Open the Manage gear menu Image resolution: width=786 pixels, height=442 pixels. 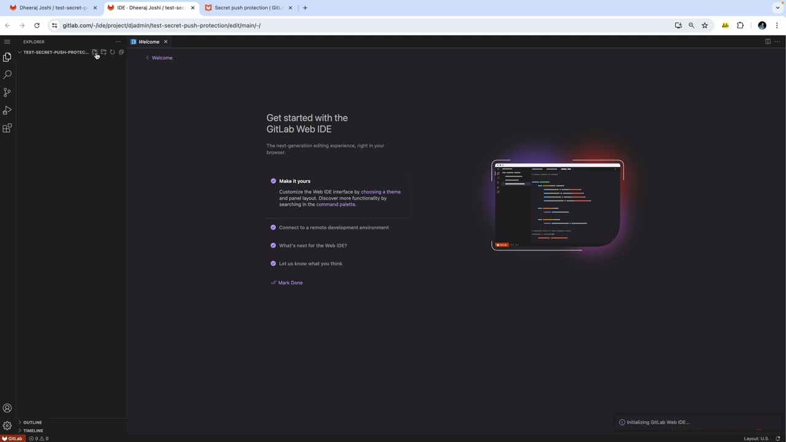pyautogui.click(x=7, y=425)
